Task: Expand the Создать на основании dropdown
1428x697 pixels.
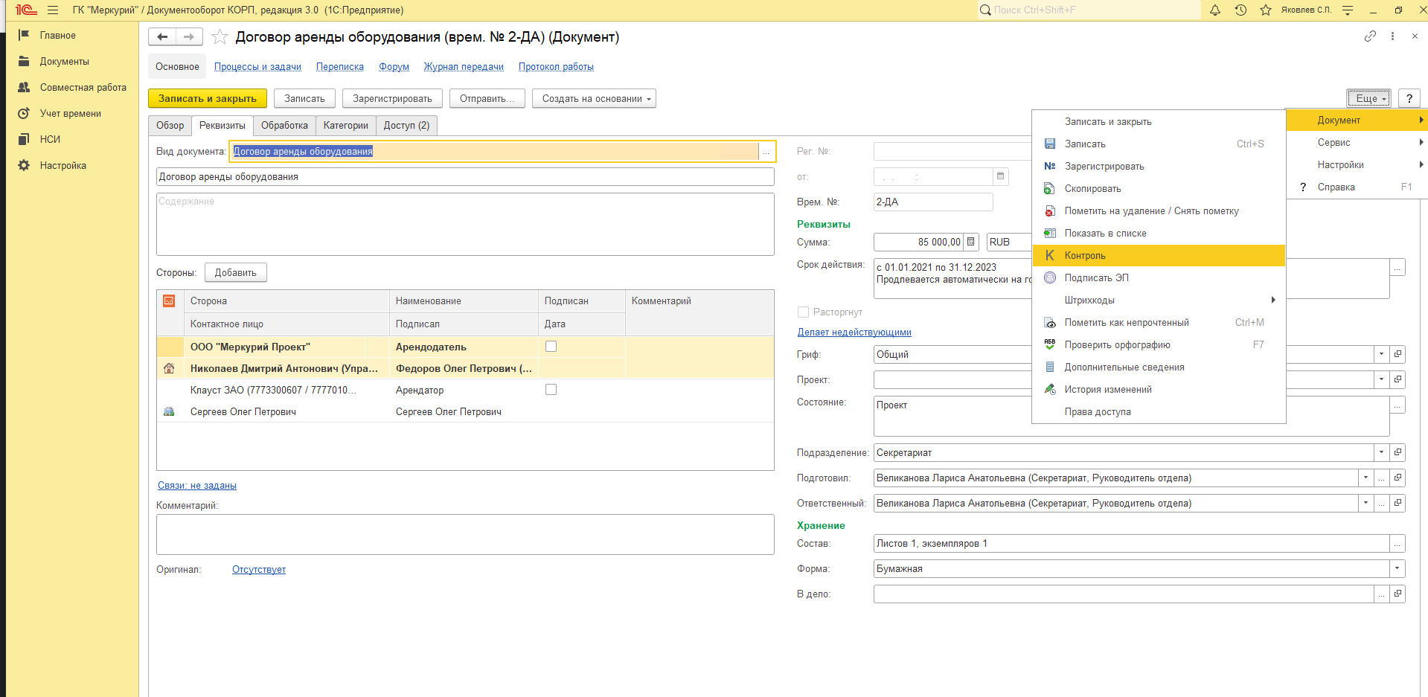Action: tap(594, 98)
